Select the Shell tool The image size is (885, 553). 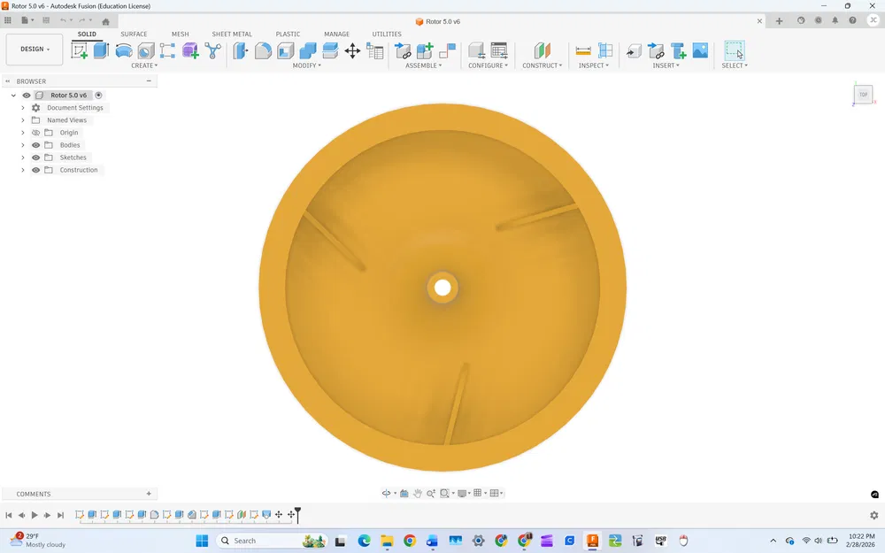(x=286, y=50)
